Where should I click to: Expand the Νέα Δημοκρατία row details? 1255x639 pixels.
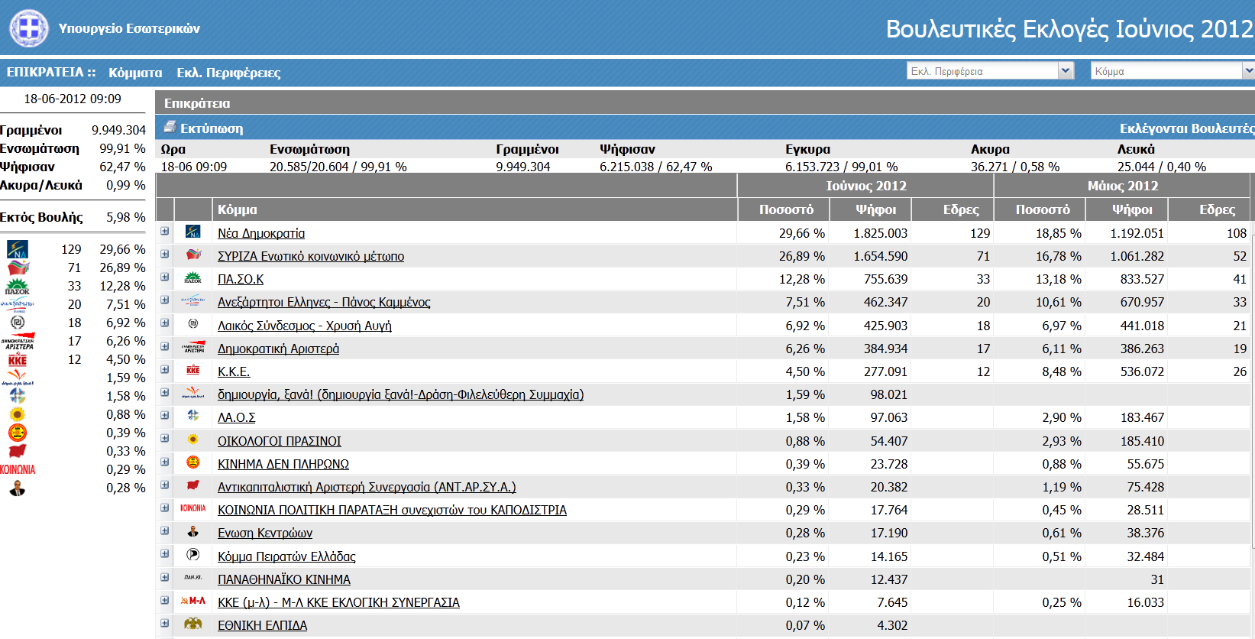(164, 232)
